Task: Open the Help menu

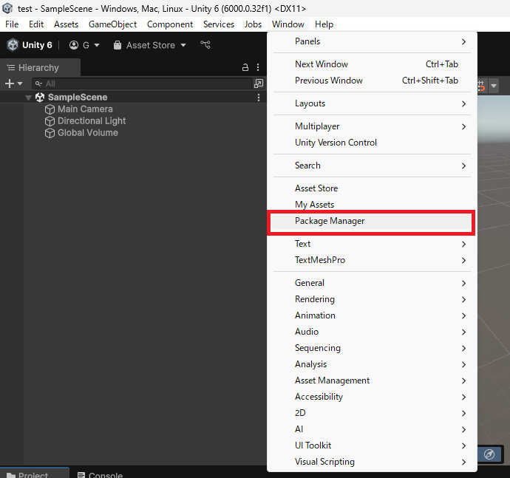Action: click(x=324, y=24)
